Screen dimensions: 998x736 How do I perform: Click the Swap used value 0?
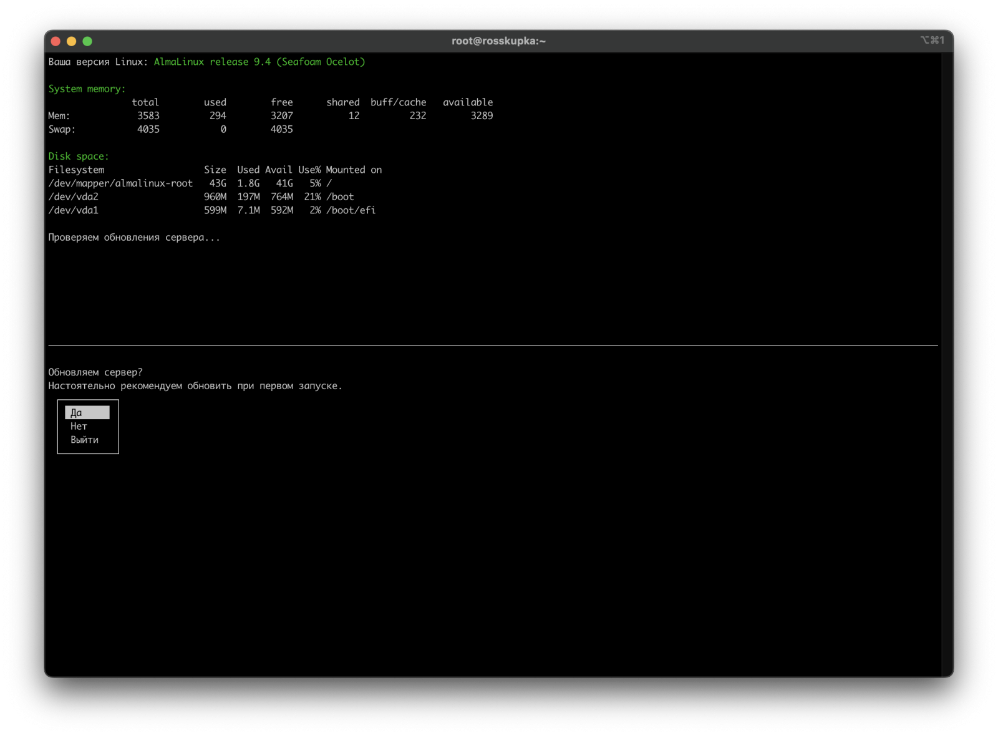click(223, 129)
